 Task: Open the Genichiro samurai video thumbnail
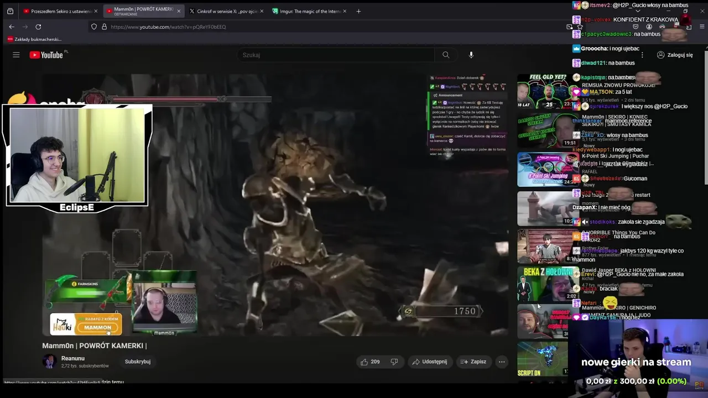pyautogui.click(x=543, y=322)
